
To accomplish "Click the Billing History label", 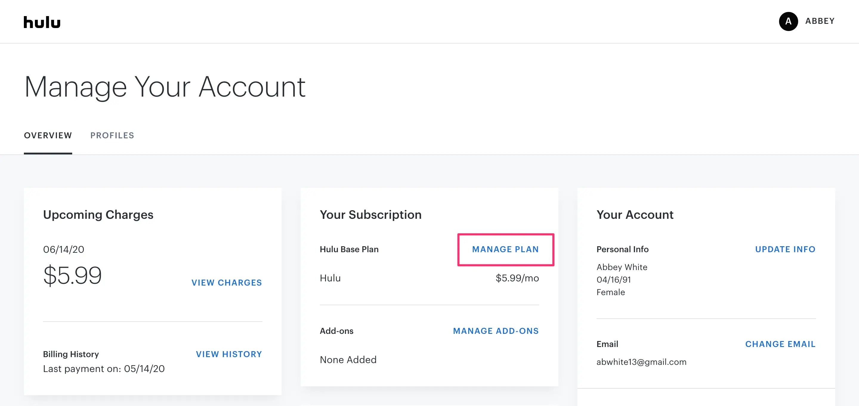I will point(71,354).
